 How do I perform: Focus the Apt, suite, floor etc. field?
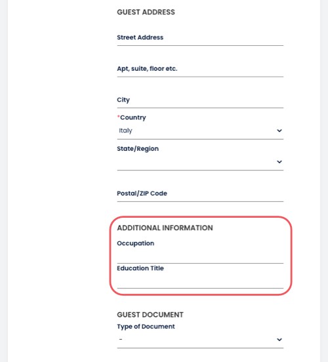click(200, 69)
